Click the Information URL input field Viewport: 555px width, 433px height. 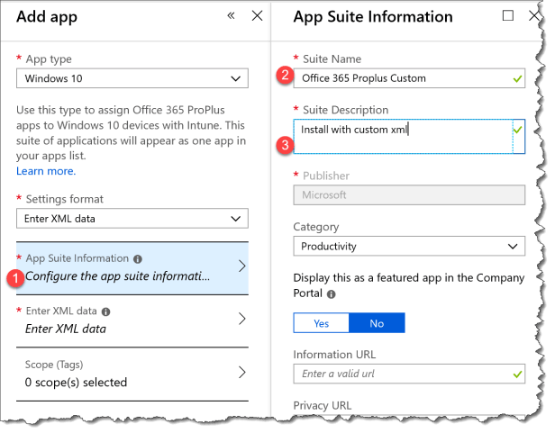click(409, 374)
